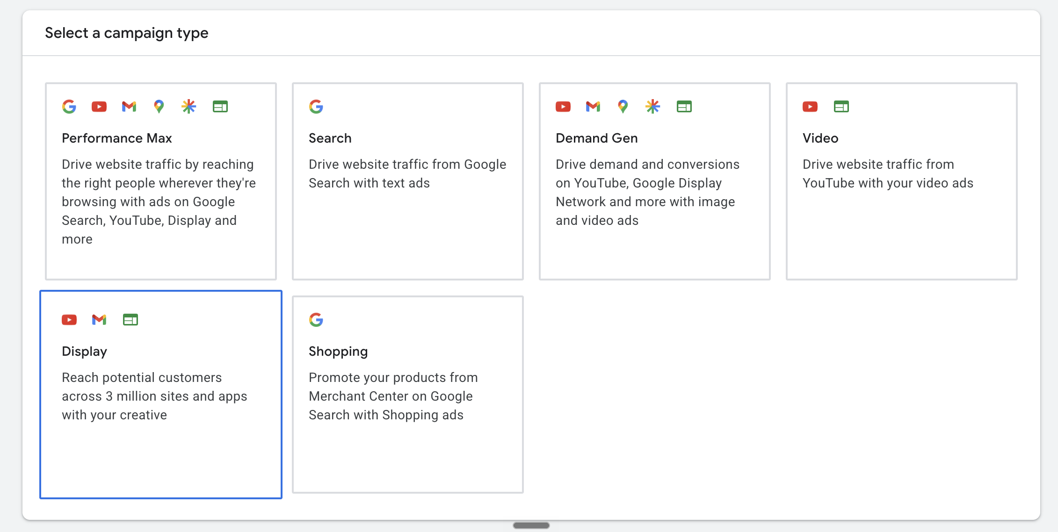Click the Display network icon in Performance Max card
Image resolution: width=1058 pixels, height=532 pixels.
pyautogui.click(x=220, y=107)
